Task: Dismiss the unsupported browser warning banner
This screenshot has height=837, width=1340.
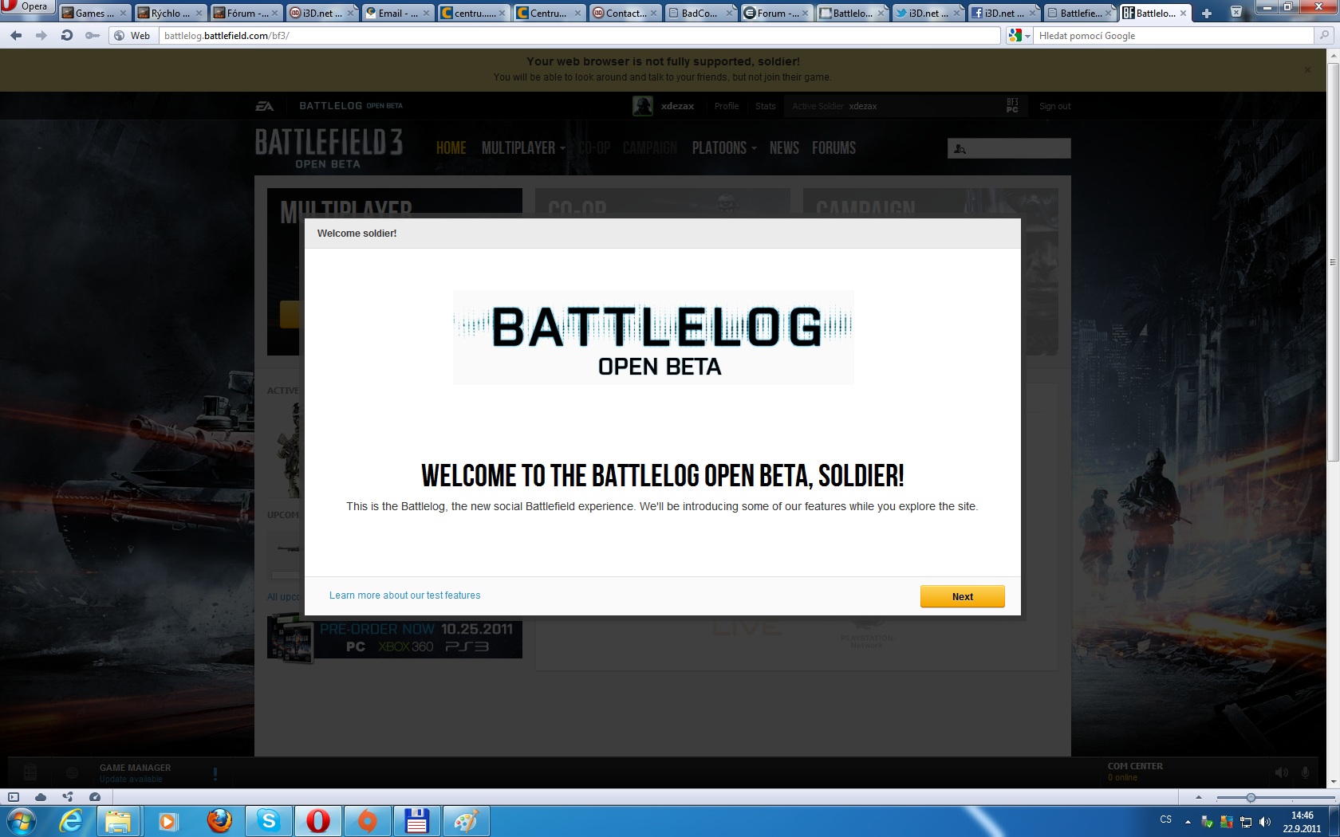Action: [1307, 69]
